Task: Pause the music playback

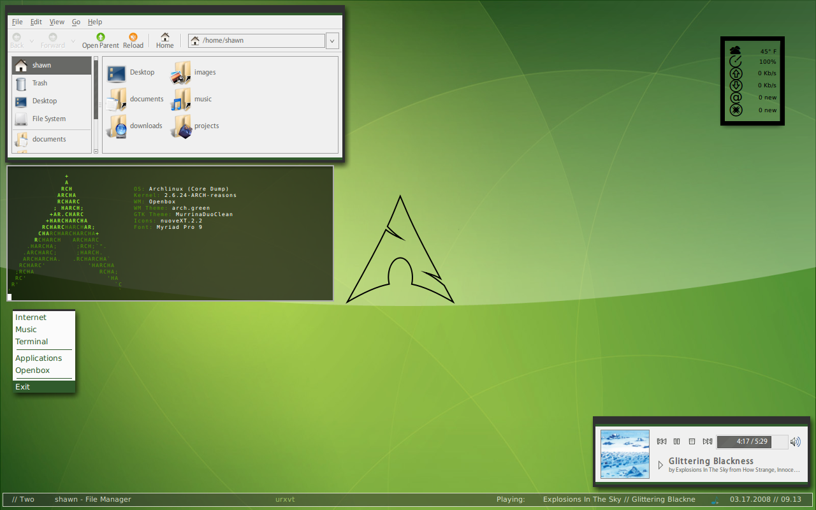Action: (x=677, y=441)
